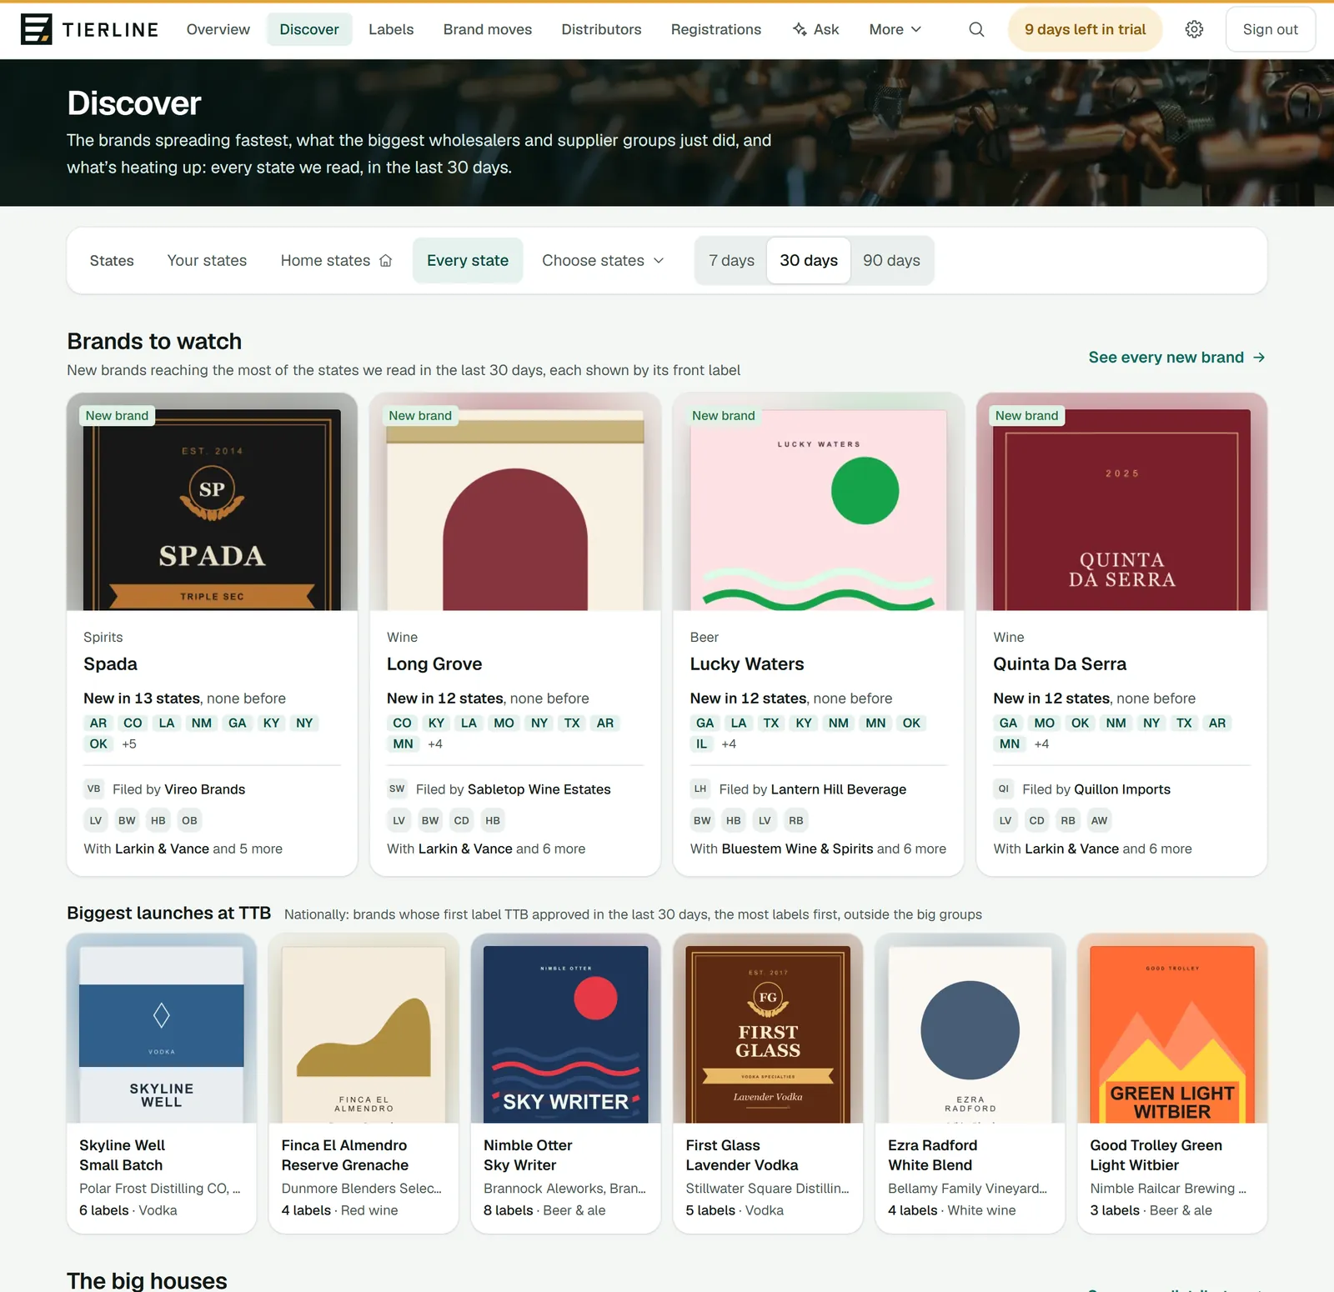1334x1292 pixels.
Task: Click the Home states house icon
Action: tap(385, 261)
